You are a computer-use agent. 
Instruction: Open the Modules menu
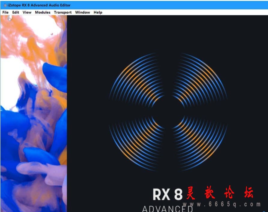(x=43, y=12)
